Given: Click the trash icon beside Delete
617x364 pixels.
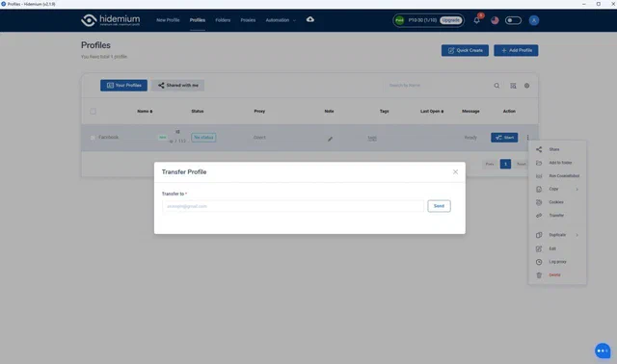Looking at the screenshot, I should (x=539, y=275).
